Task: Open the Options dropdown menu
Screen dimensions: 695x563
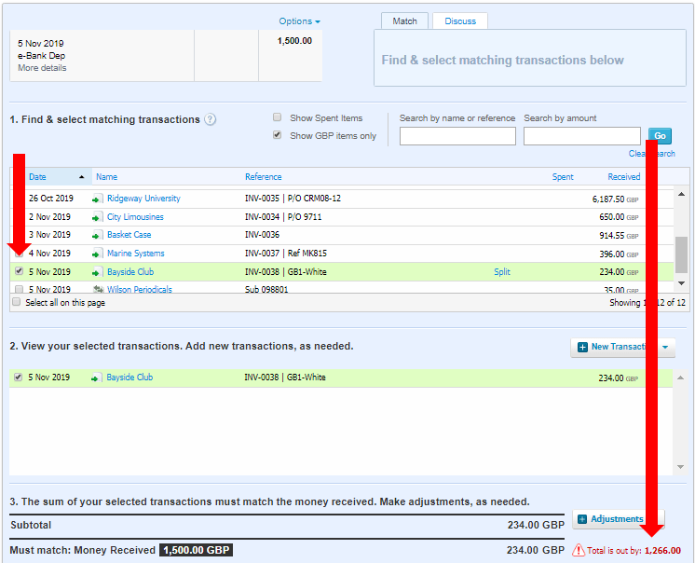Action: pos(299,21)
